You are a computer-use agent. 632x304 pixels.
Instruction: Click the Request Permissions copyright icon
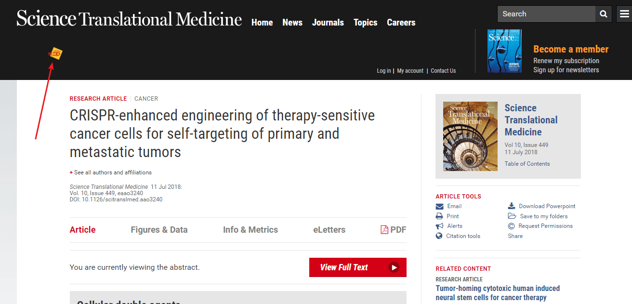512,226
